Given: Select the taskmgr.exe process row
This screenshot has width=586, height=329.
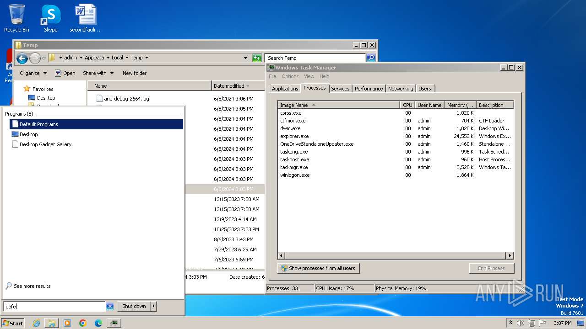Looking at the screenshot, I should pyautogui.click(x=396, y=167).
